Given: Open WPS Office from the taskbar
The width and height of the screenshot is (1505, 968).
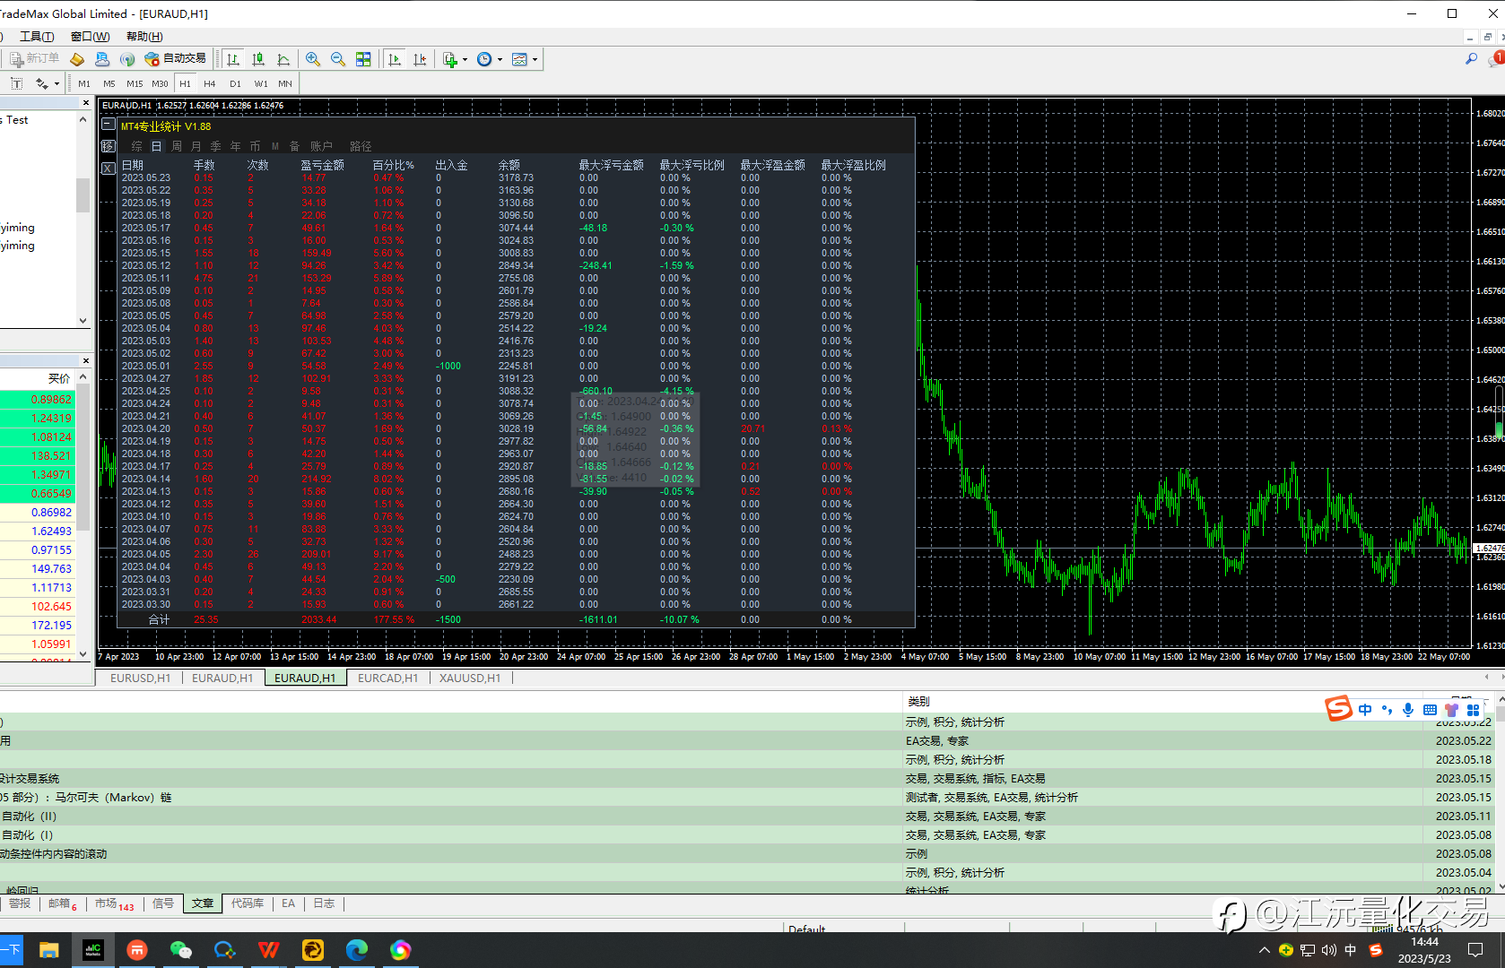Looking at the screenshot, I should [x=268, y=950].
